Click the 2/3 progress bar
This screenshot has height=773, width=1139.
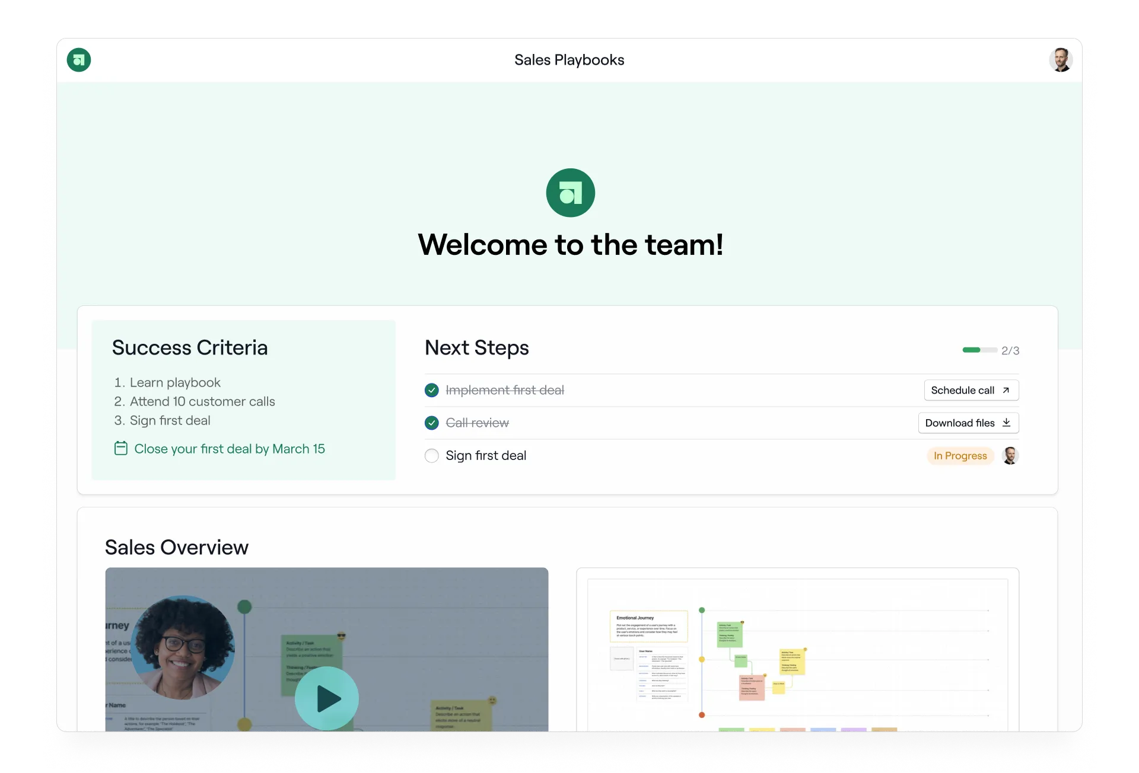point(979,350)
